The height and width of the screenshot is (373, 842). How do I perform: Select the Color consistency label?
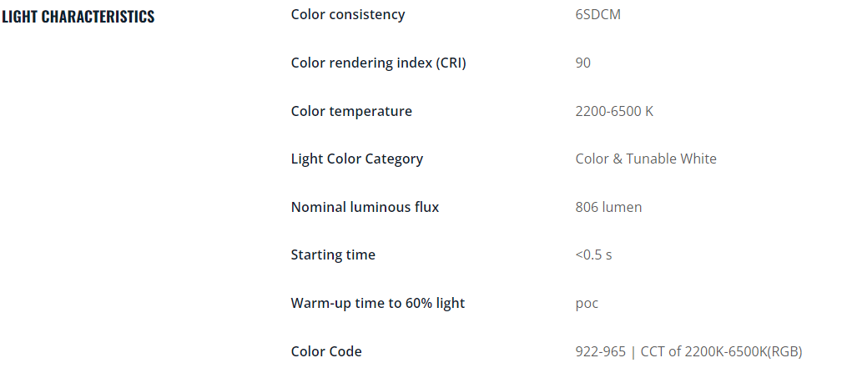[348, 14]
